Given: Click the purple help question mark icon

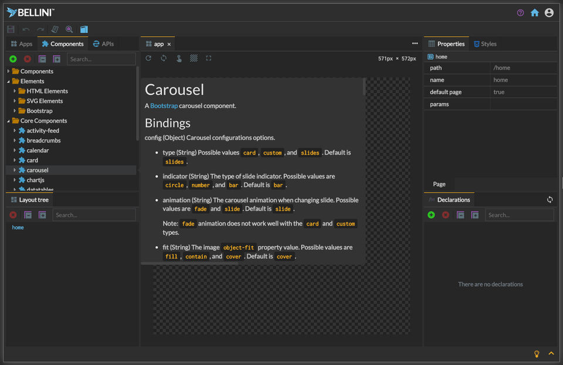Looking at the screenshot, I should 520,12.
